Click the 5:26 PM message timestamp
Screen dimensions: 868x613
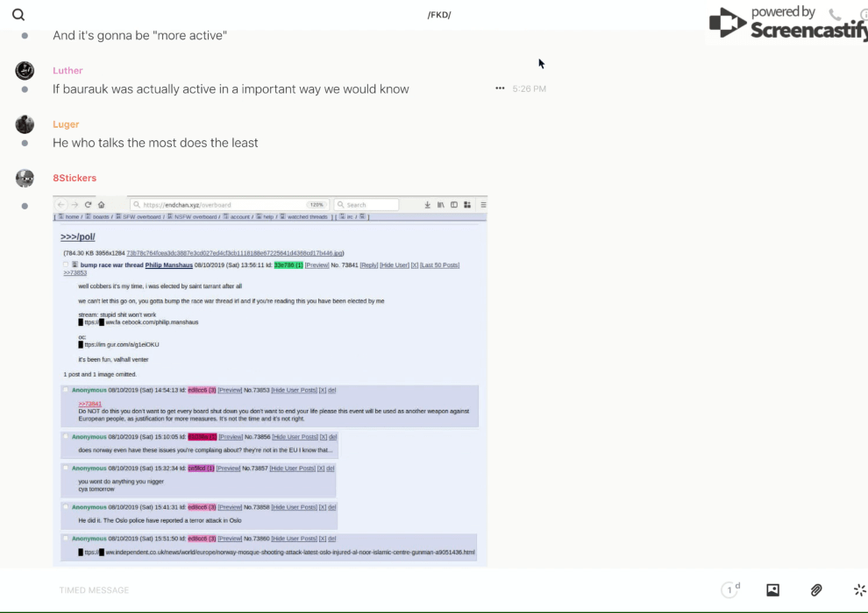point(530,88)
